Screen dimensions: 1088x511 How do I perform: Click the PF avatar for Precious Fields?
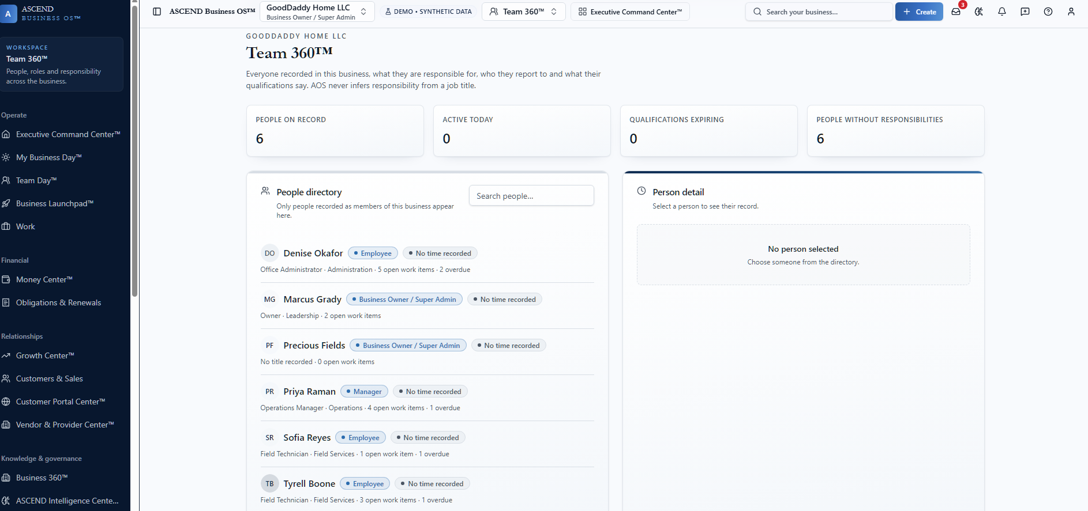[x=269, y=346]
